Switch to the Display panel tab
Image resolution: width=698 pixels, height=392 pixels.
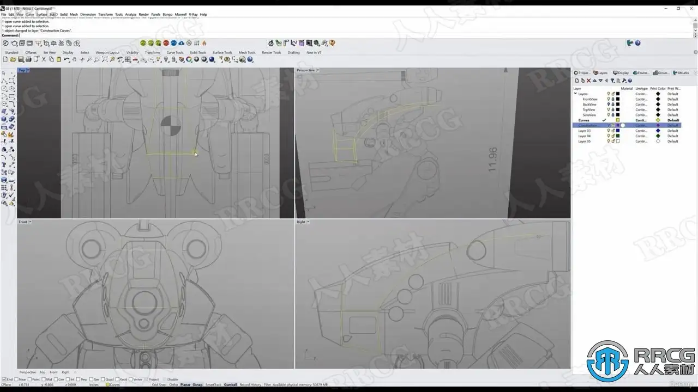coord(621,72)
